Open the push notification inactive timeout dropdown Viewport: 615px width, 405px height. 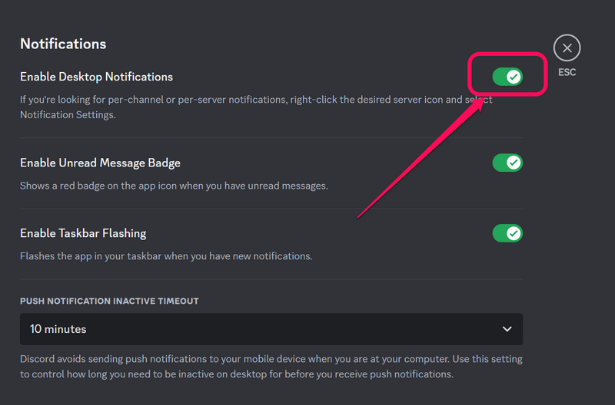click(x=271, y=329)
